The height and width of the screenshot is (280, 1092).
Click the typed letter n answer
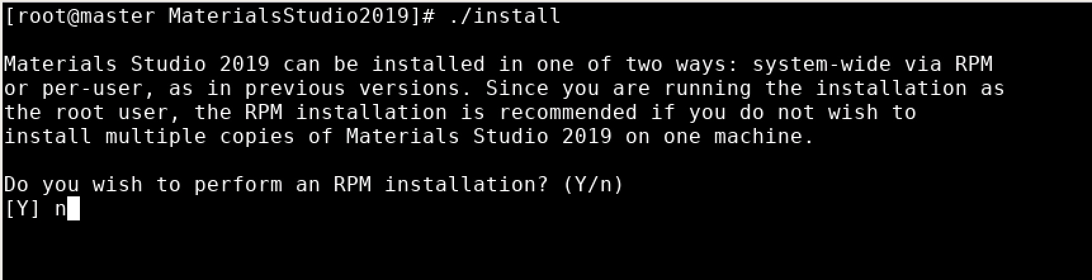coord(60,209)
